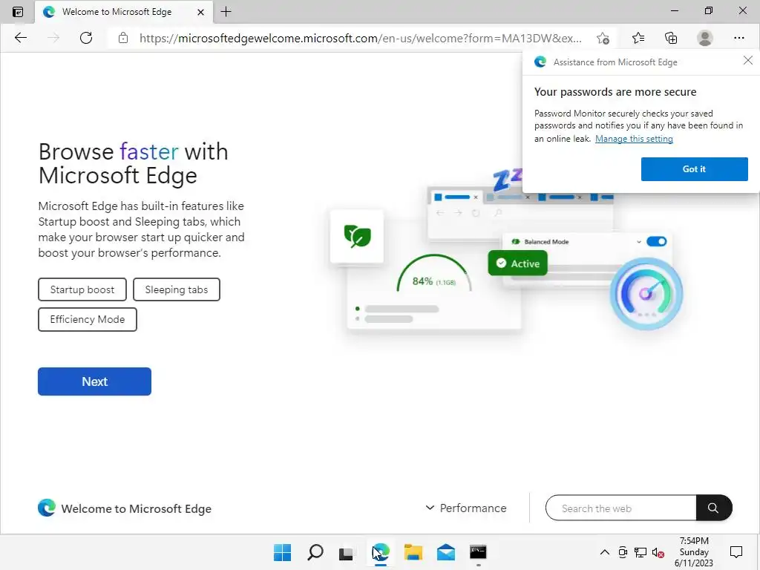
Task: Click the Meet Now tray icon
Action: (623, 552)
